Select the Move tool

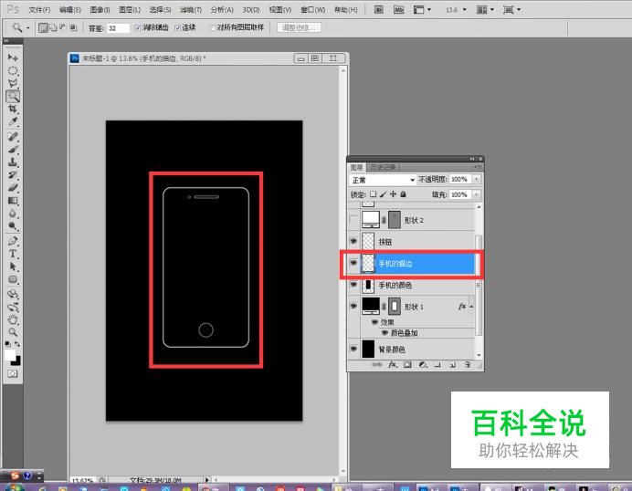[x=13, y=57]
